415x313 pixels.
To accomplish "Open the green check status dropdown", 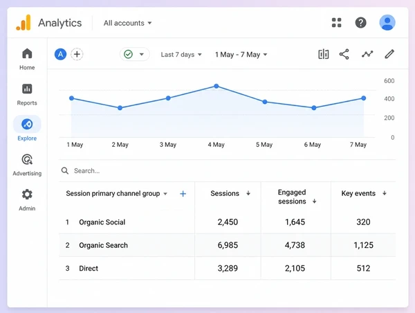I will (134, 54).
